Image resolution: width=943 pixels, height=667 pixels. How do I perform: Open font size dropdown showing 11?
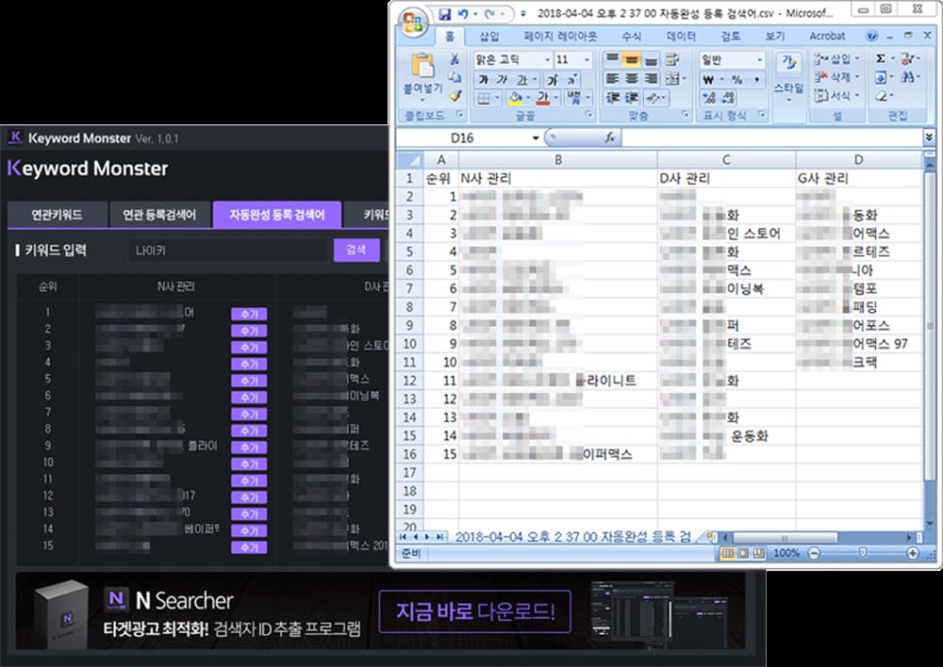point(587,59)
